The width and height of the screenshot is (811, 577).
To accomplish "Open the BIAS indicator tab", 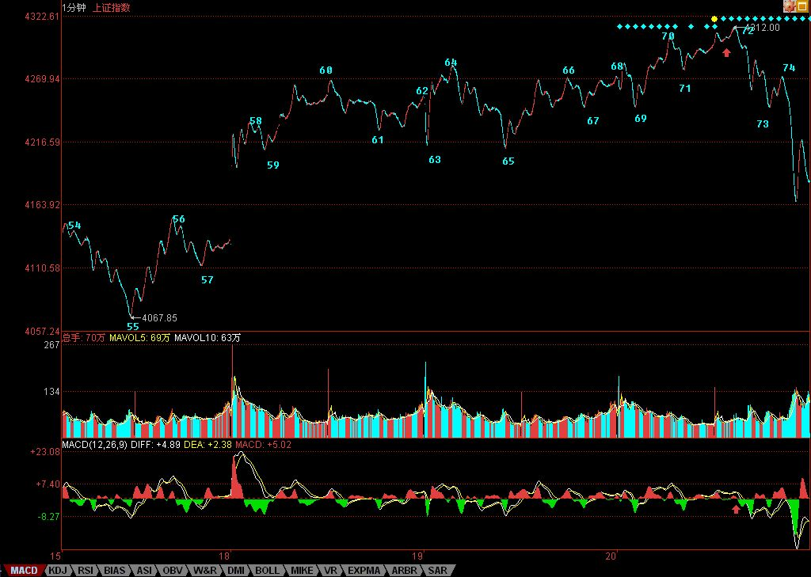I will pos(115,570).
